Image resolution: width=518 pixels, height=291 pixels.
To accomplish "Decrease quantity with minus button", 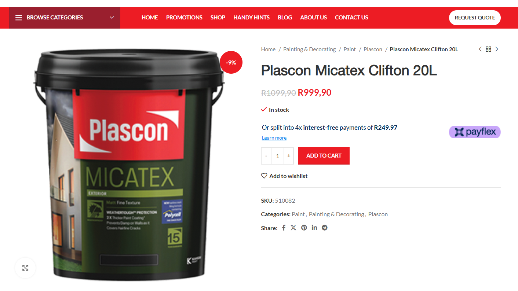I will point(266,156).
